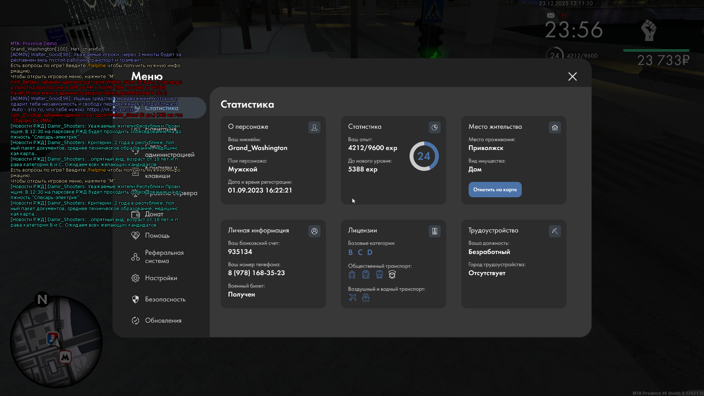Click the pickaxe icon in Трудоустройство card
The image size is (704, 396).
click(555, 231)
